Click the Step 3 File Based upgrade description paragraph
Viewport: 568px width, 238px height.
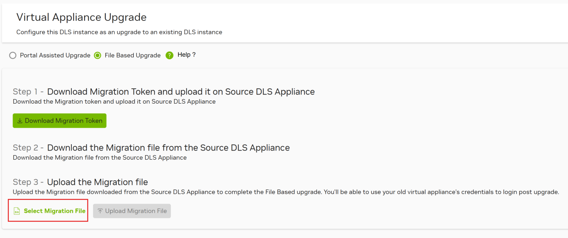(x=286, y=192)
